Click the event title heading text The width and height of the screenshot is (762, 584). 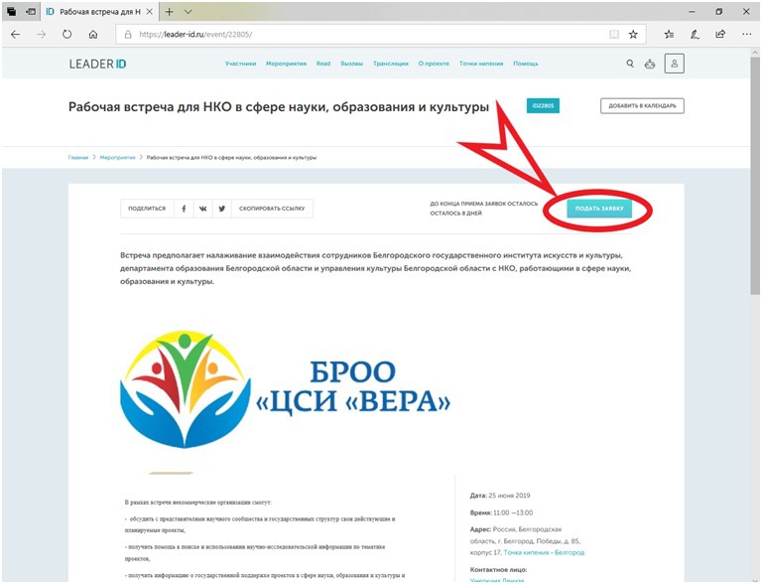279,107
